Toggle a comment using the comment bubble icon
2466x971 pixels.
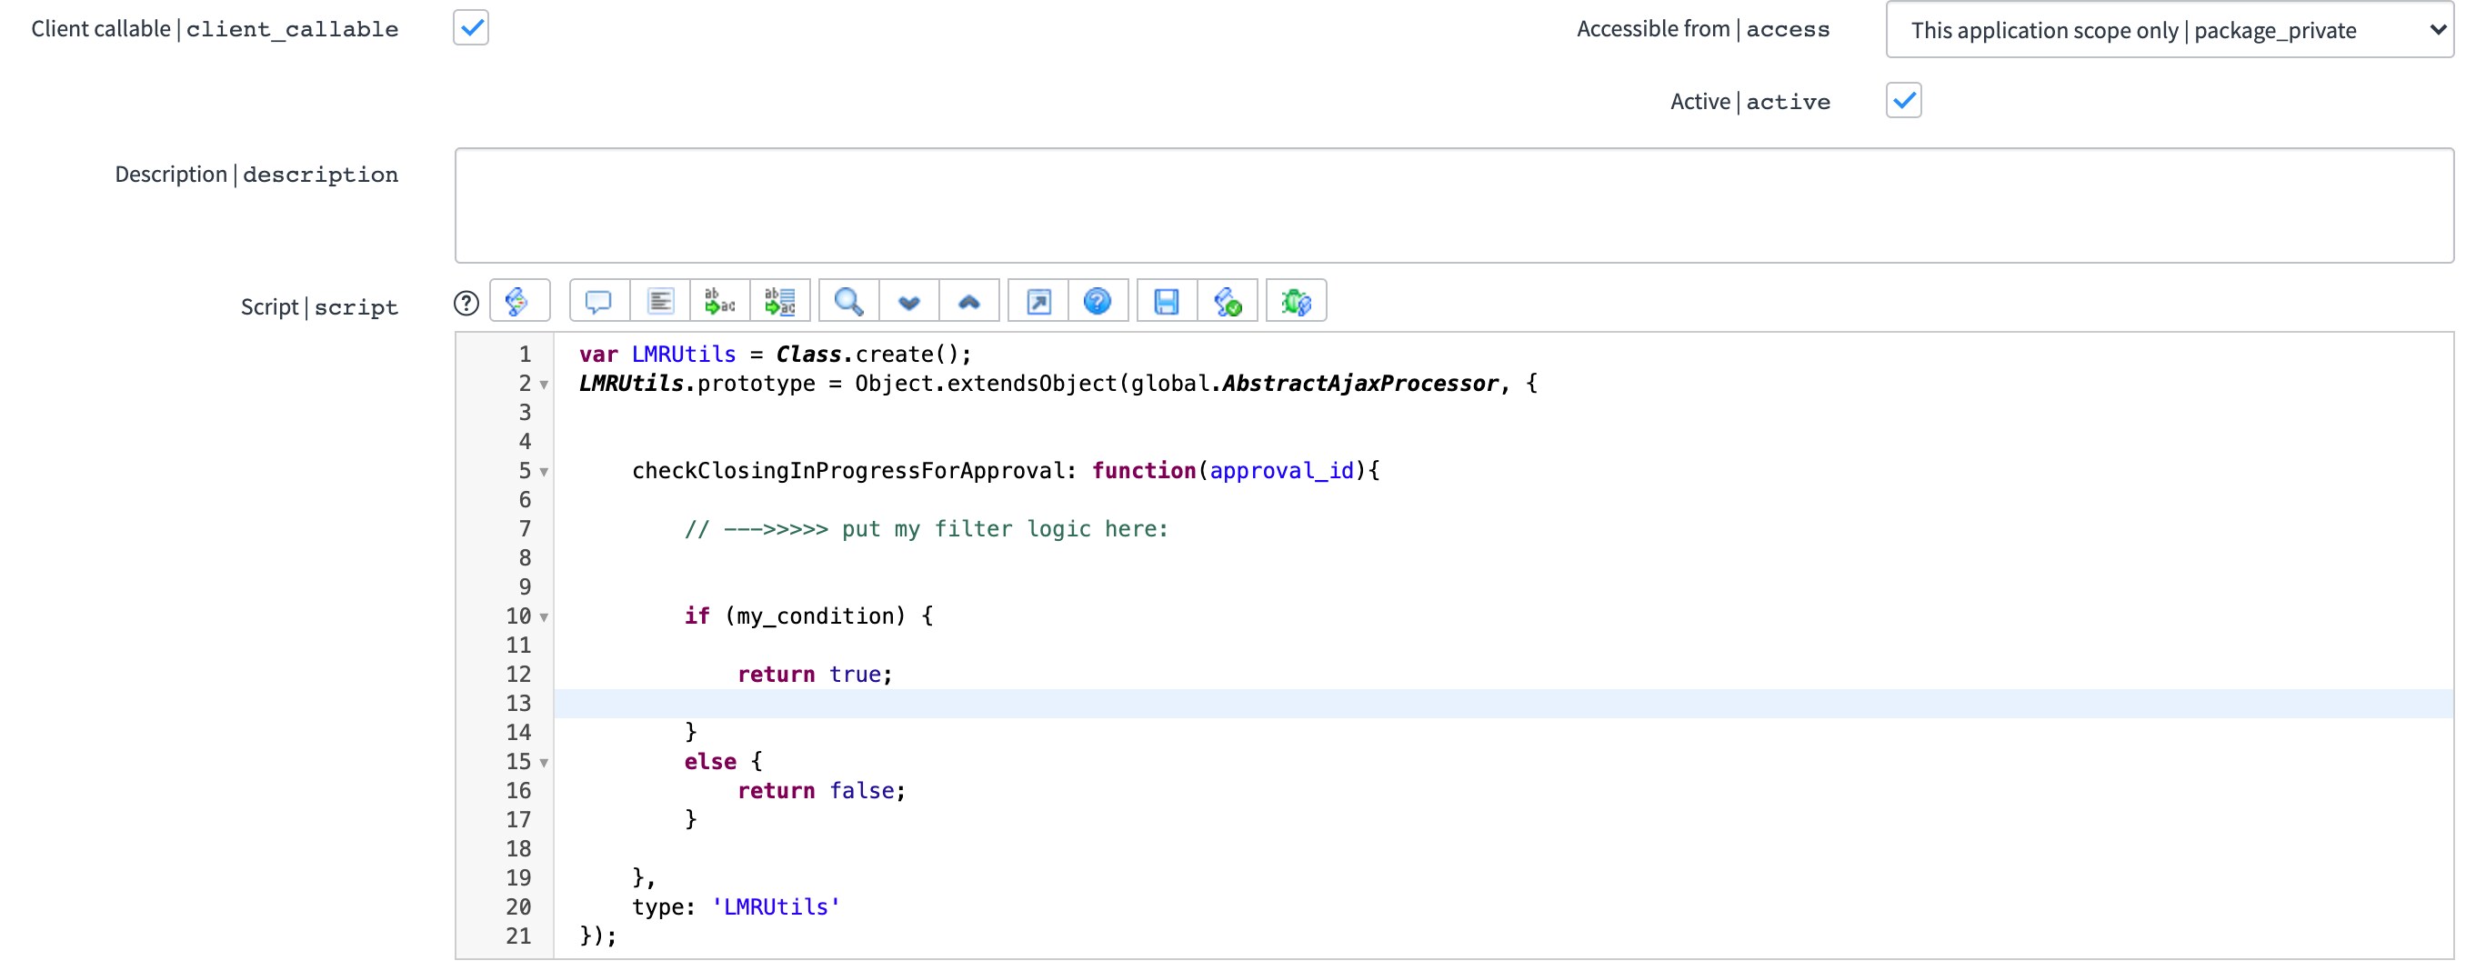(598, 300)
